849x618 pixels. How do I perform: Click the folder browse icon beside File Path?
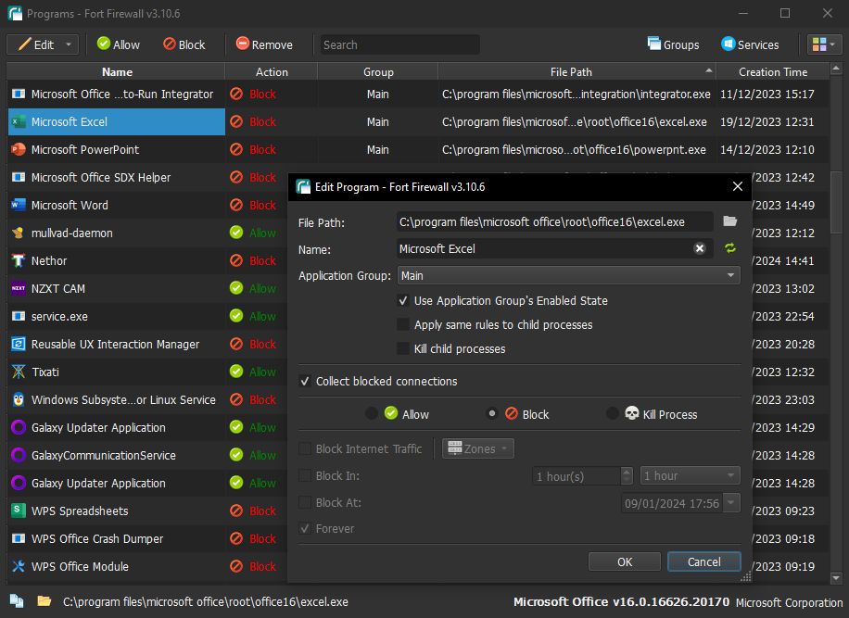(729, 221)
